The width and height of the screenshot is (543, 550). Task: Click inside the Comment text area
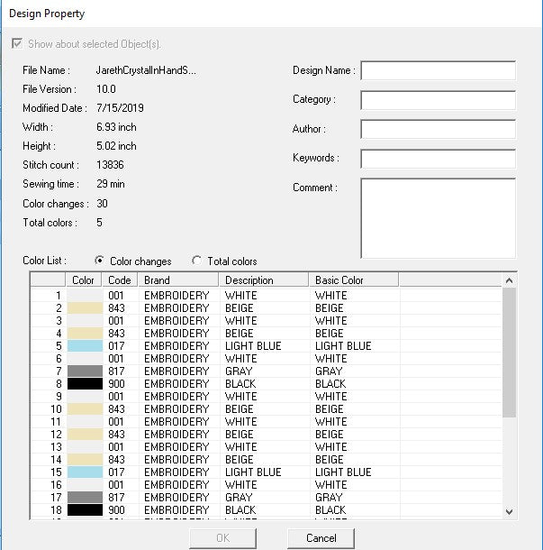coord(438,217)
